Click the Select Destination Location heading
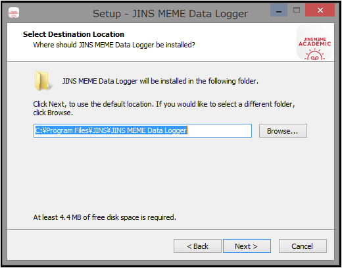 74,34
